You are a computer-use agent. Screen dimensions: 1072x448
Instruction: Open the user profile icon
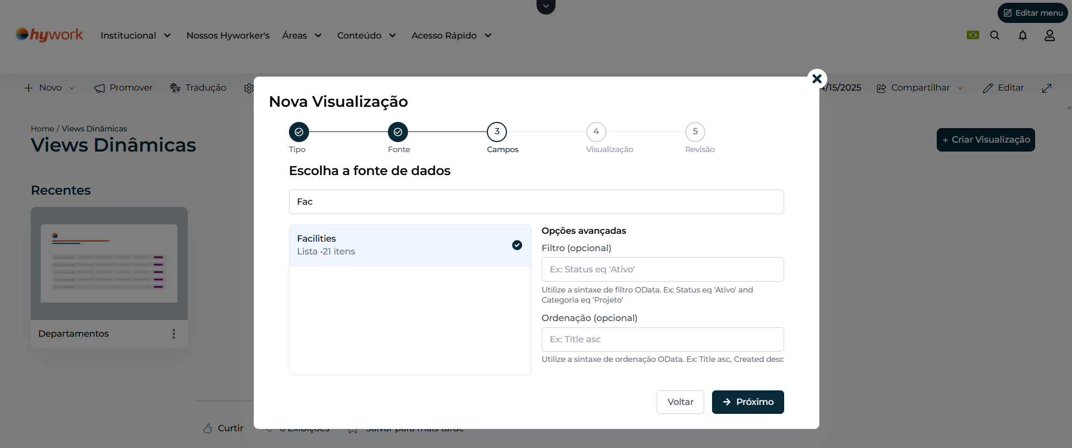point(1050,35)
